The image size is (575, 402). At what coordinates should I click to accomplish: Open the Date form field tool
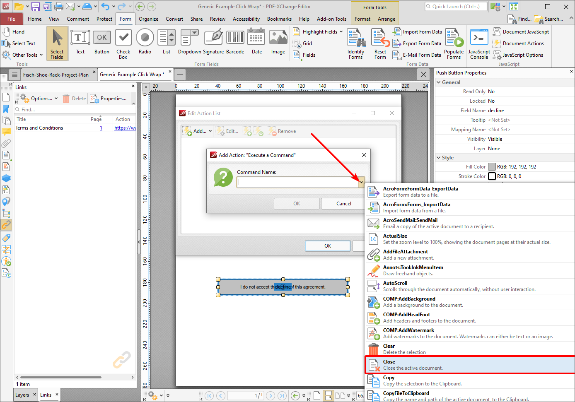pyautogui.click(x=256, y=41)
